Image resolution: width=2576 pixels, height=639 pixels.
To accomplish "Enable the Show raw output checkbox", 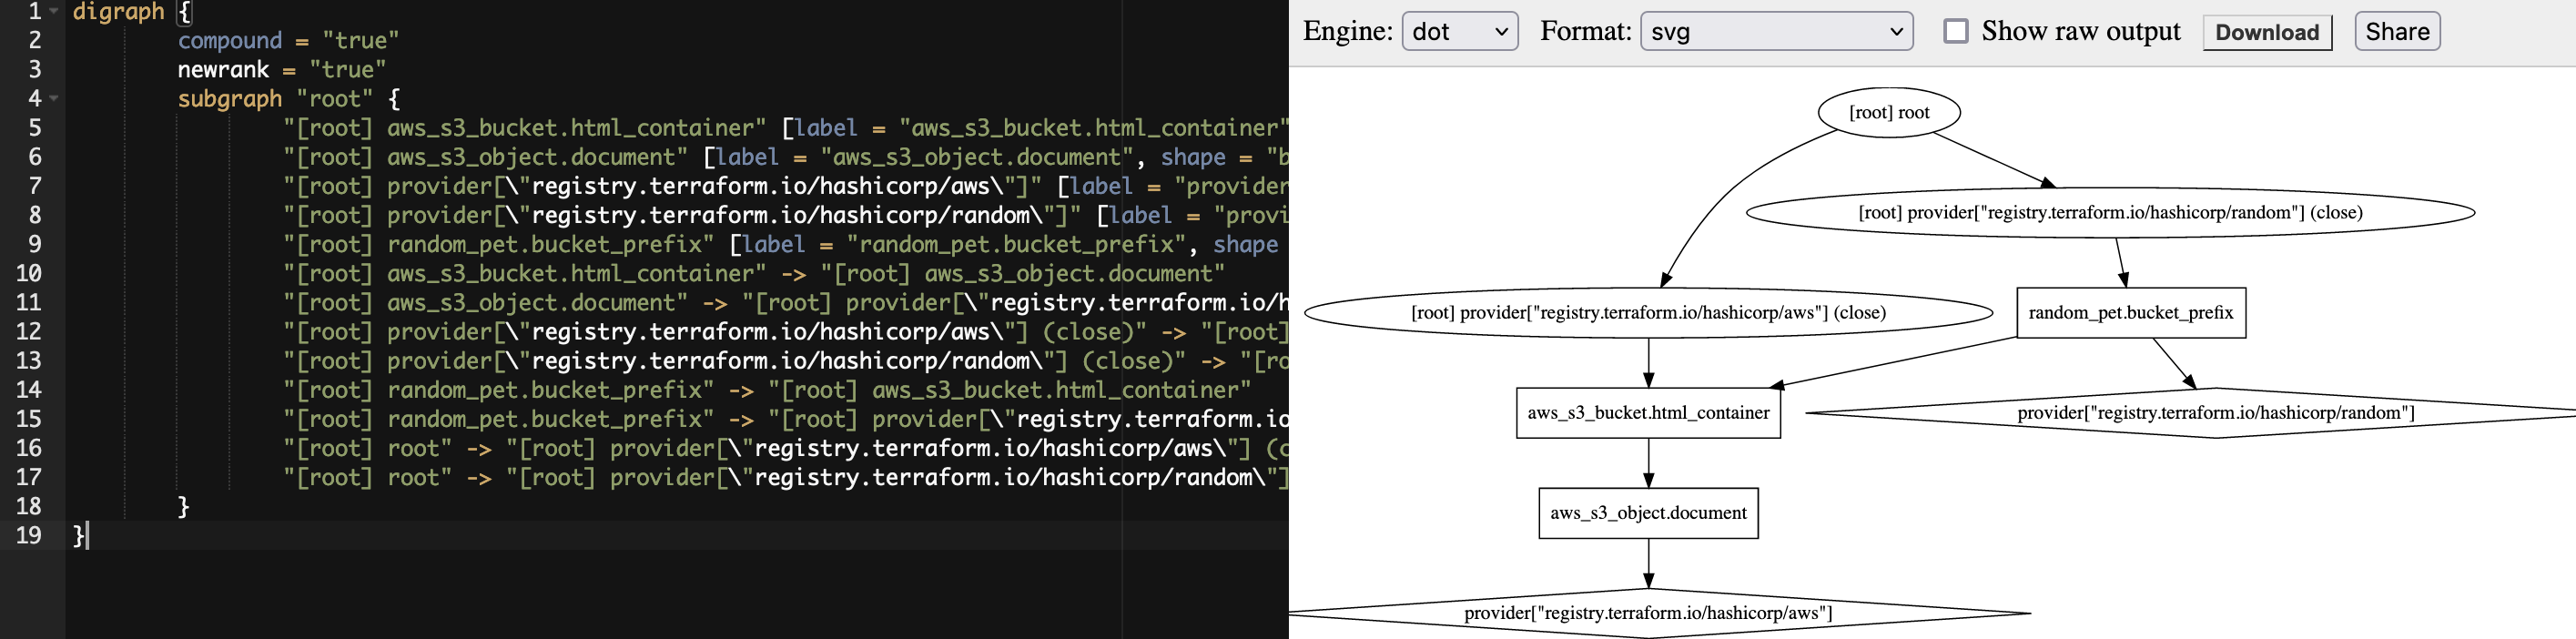I will [1955, 32].
